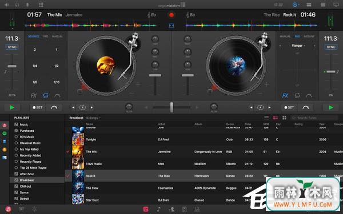Set cue point on left deck
This screenshot has height=214, width=343.
[37, 107]
